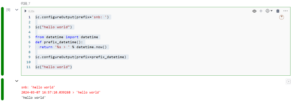The image size is (291, 108).
Task: Collapse the output area using its chevron
Action: pos(17,81)
